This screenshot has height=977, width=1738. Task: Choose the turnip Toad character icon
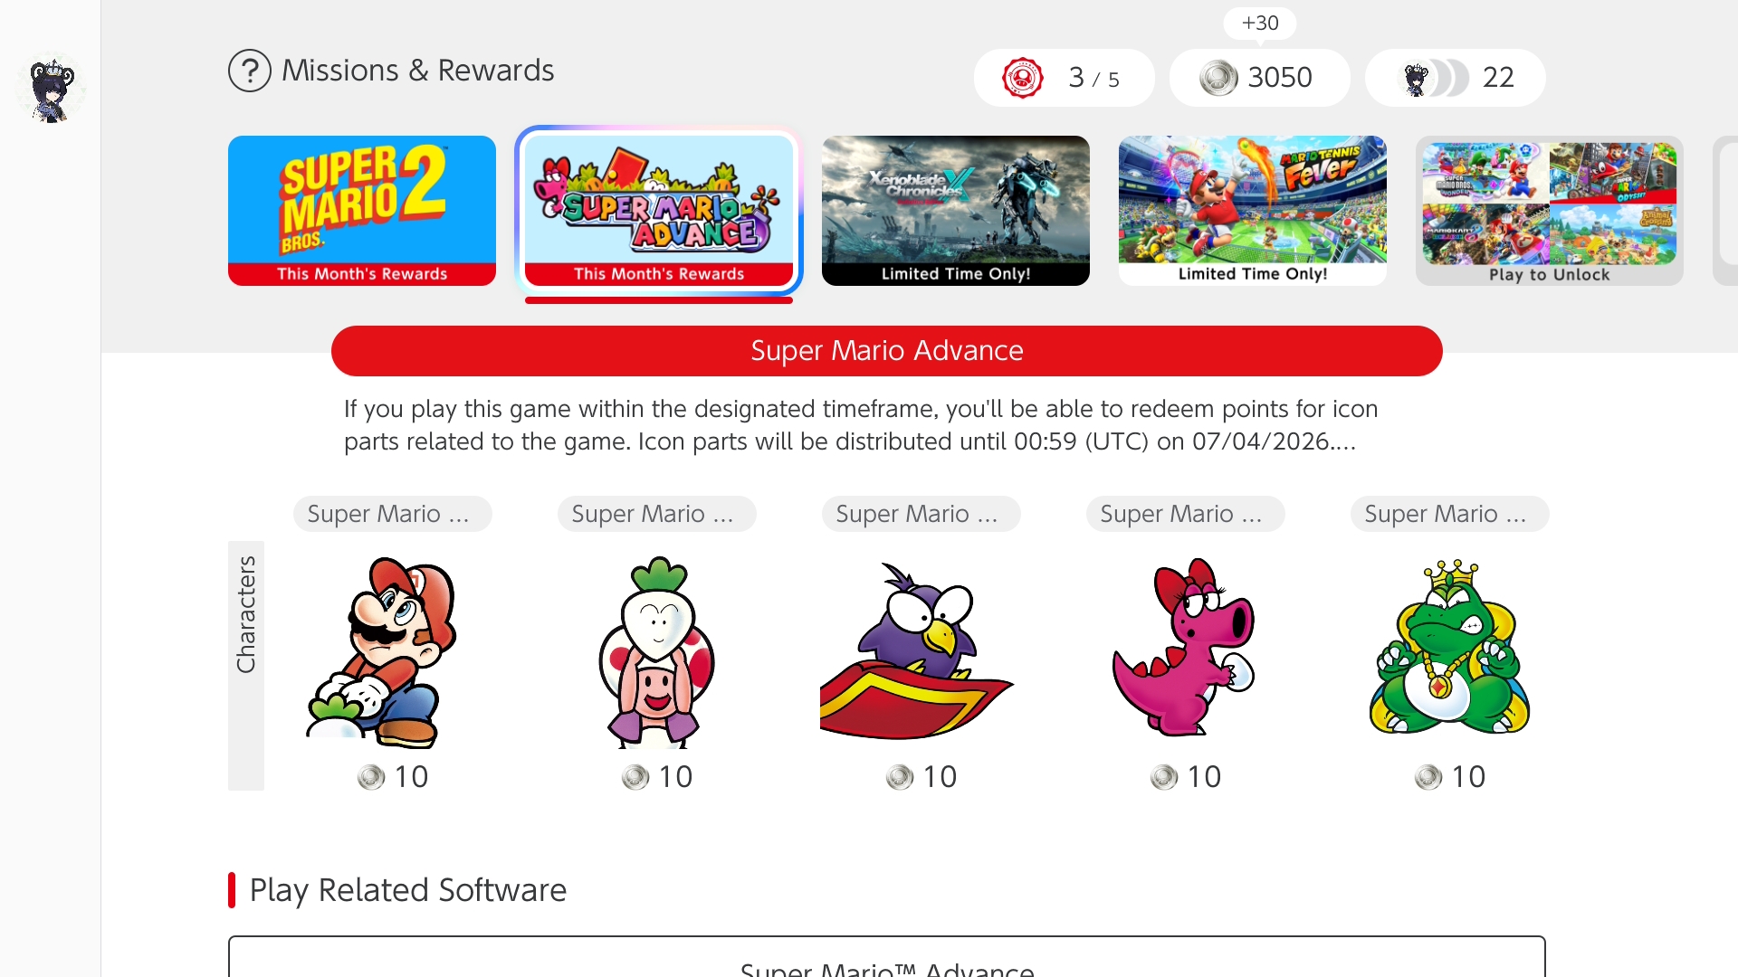tap(657, 651)
